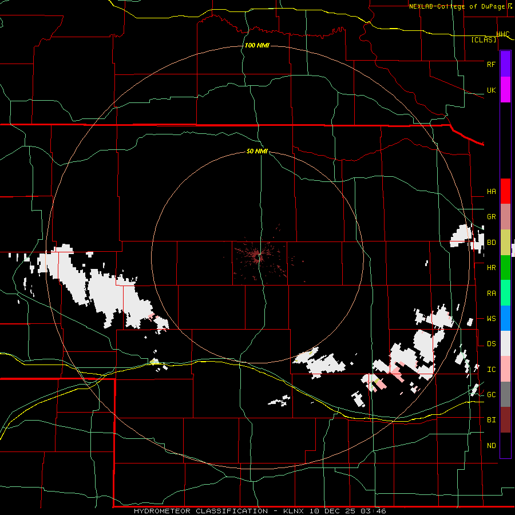Pick the brown BI legend swatch
This screenshot has width=515, height=515.
point(505,420)
